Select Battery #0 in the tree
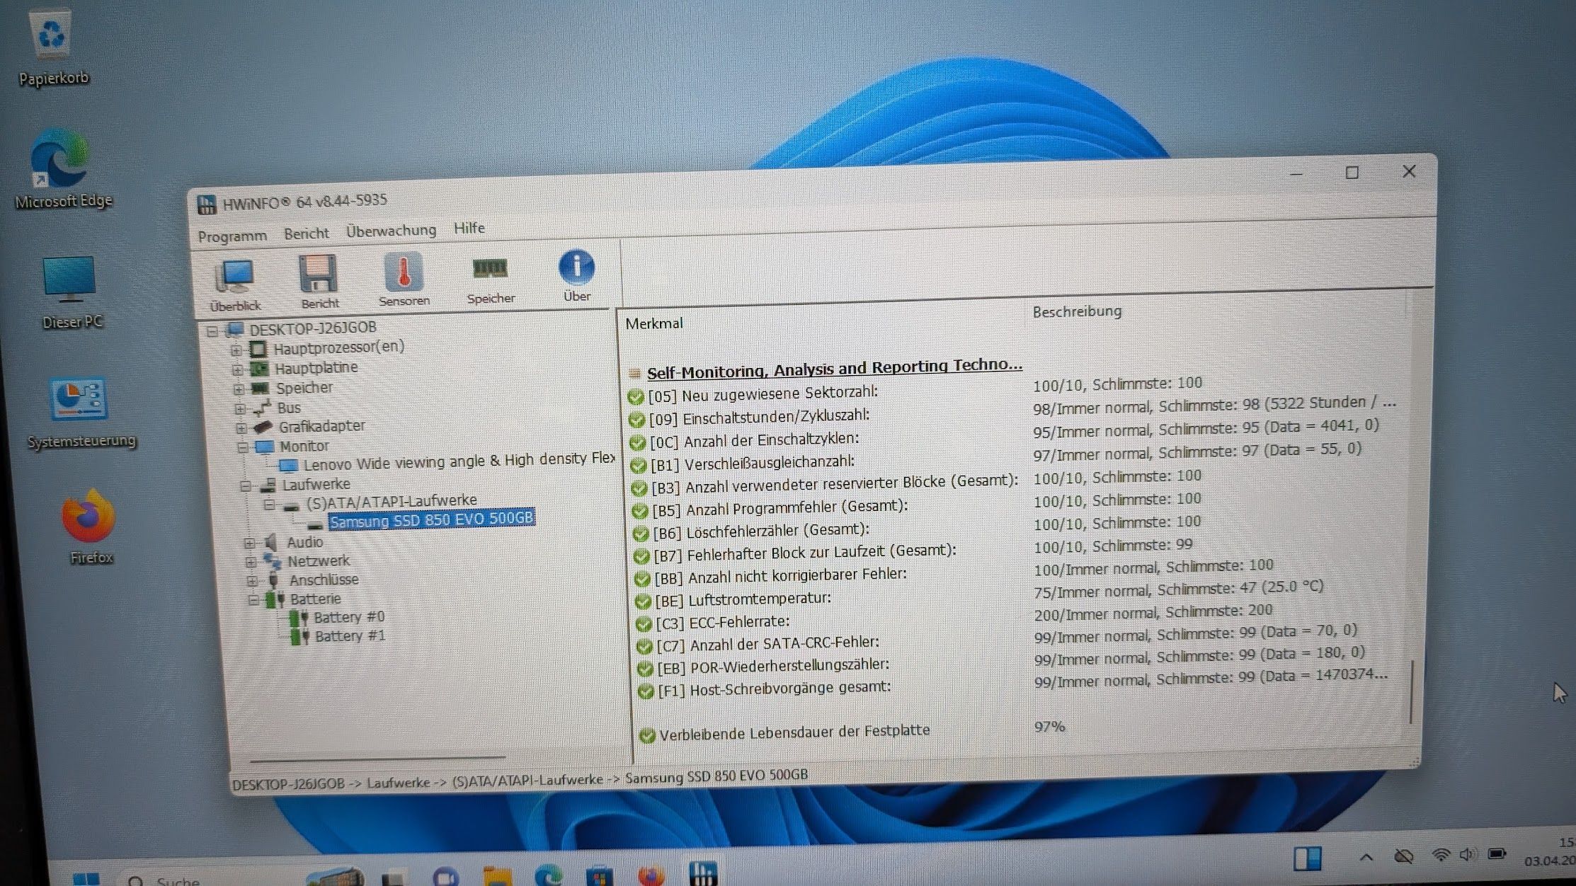 (x=349, y=617)
